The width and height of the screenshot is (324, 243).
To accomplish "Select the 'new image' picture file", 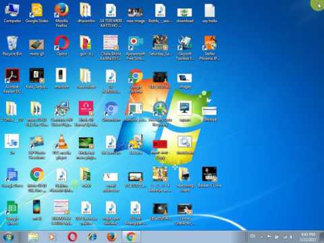I will point(135,16).
